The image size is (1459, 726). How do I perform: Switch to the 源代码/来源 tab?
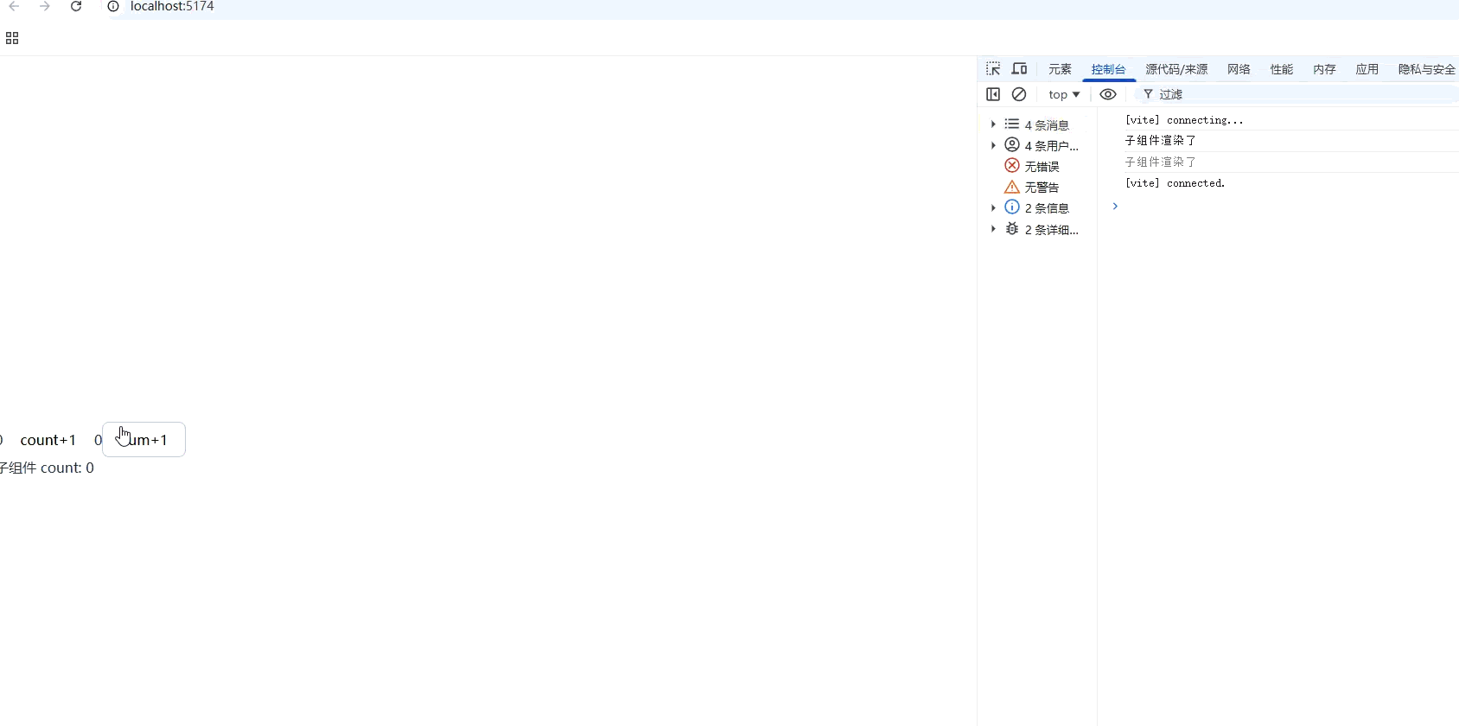click(x=1176, y=69)
